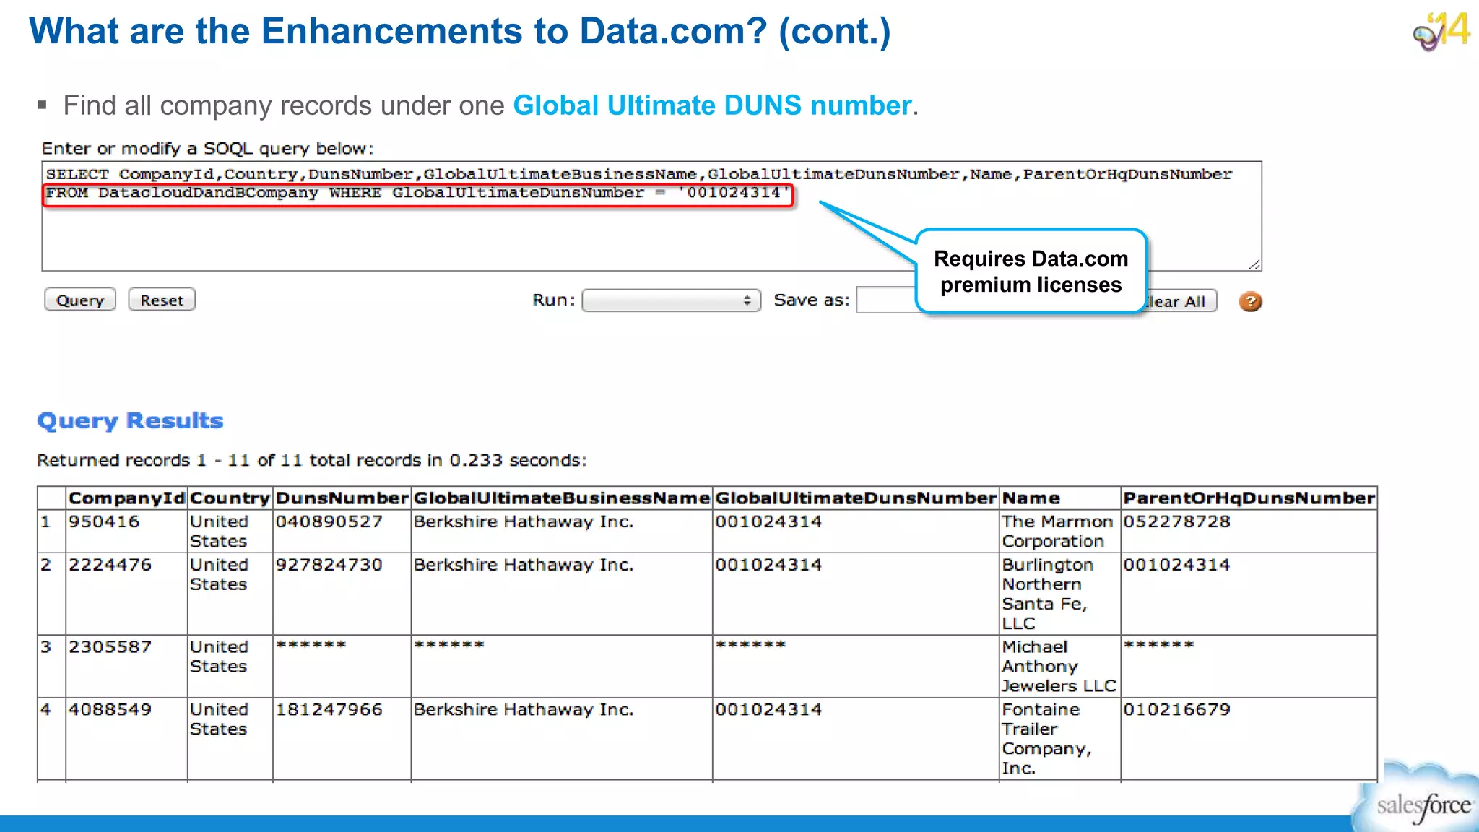1479x832 pixels.
Task: Click the resize grip of query box
Action: point(1254,264)
